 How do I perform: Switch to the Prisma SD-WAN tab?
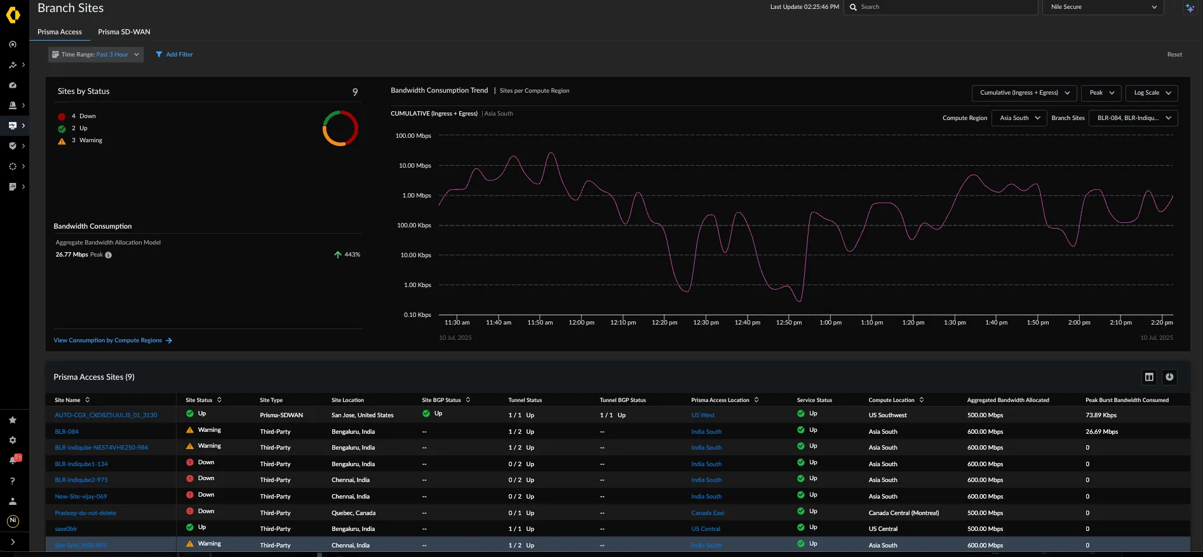pyautogui.click(x=124, y=32)
